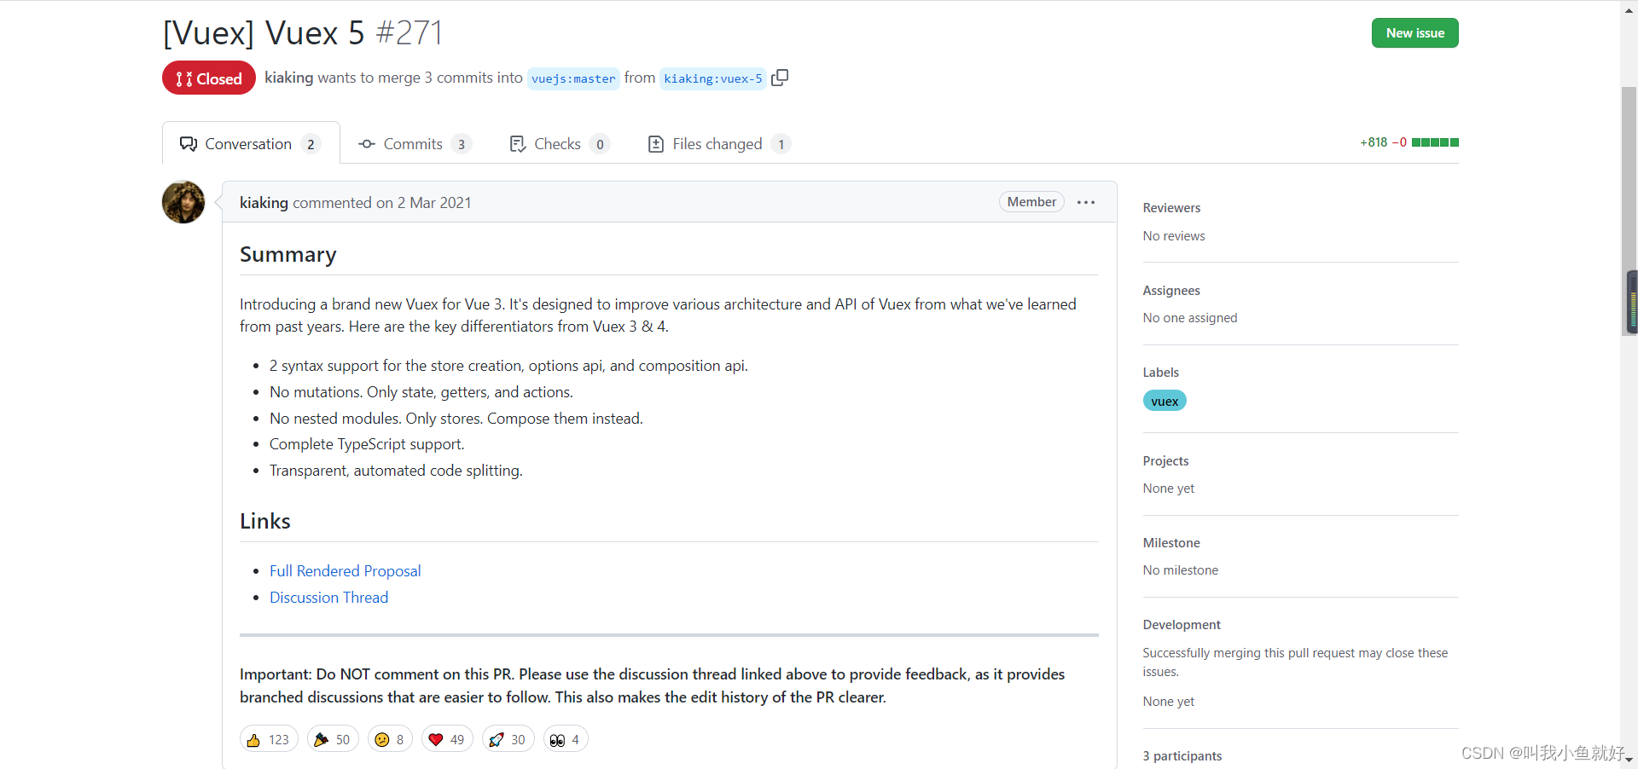Click the New issue button

click(1414, 32)
